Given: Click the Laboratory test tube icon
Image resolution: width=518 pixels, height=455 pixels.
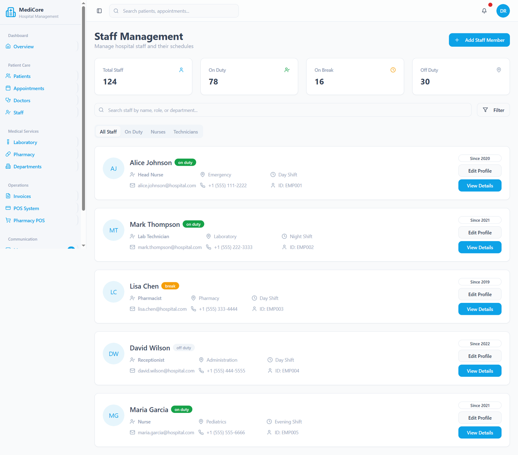Looking at the screenshot, I should pos(8,142).
